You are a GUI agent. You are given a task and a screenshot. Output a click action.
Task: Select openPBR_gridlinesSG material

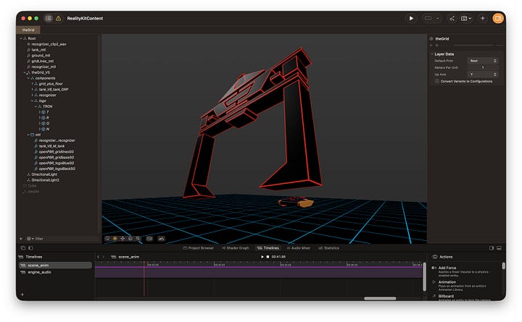57,151
